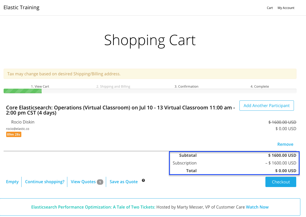Viewport: 306px width, 217px height.
Task: Click the rocio@elastic.co email text
Action: 17,129
